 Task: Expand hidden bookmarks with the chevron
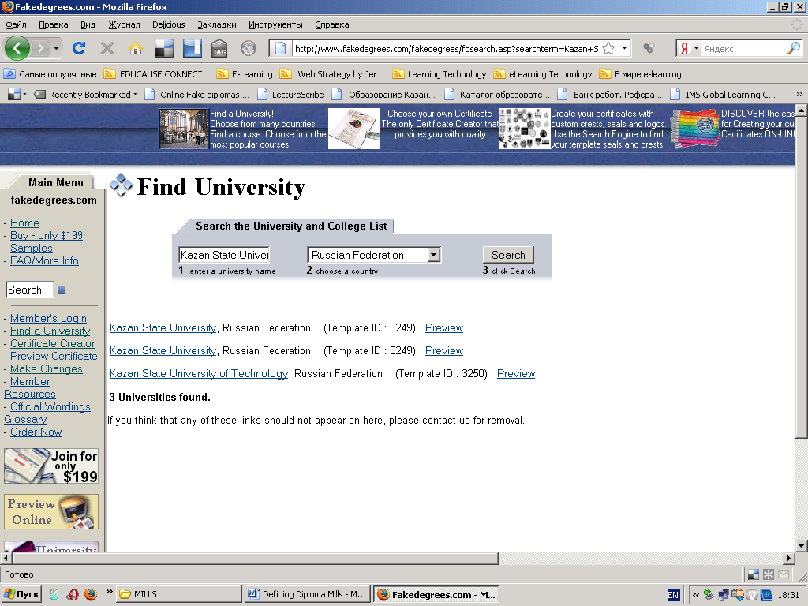(799, 95)
